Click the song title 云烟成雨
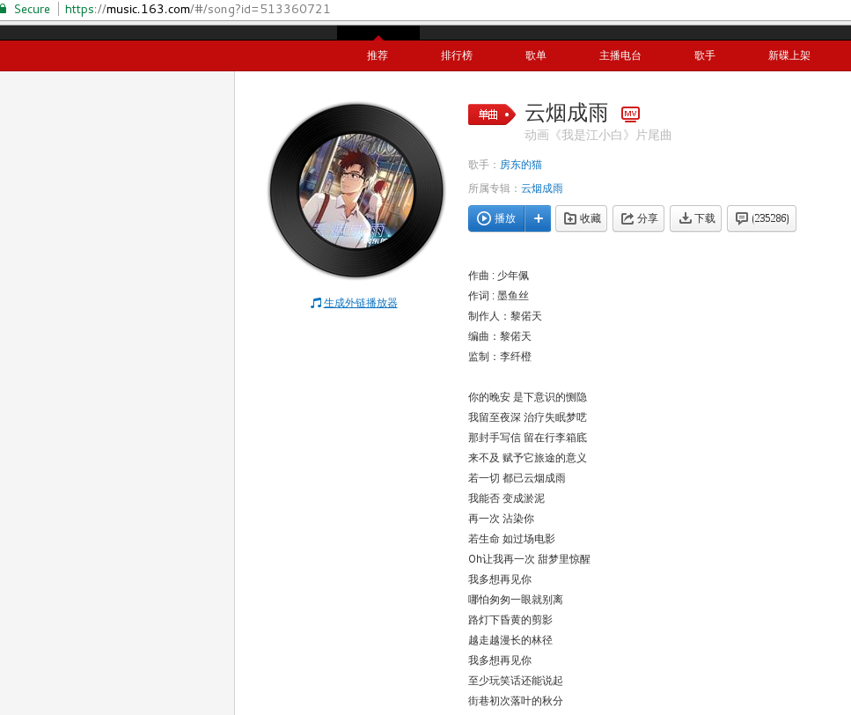This screenshot has width=851, height=715. tap(566, 113)
